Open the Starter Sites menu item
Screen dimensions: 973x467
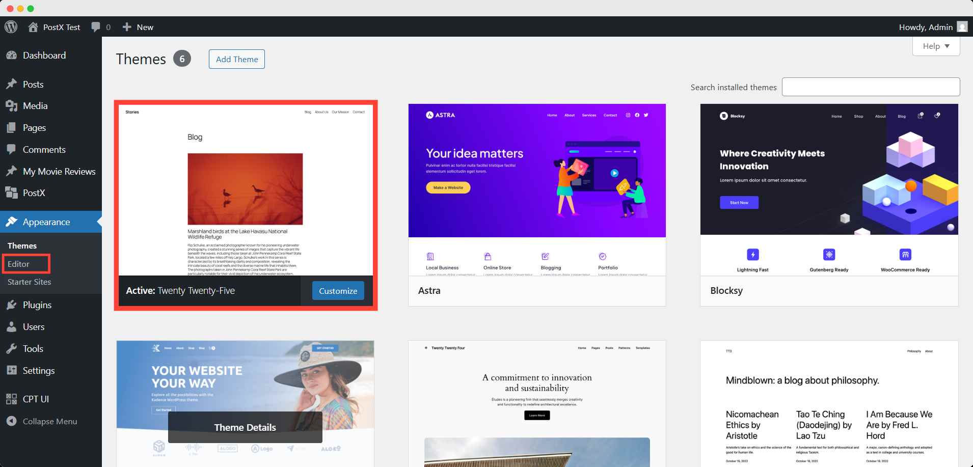(x=29, y=282)
